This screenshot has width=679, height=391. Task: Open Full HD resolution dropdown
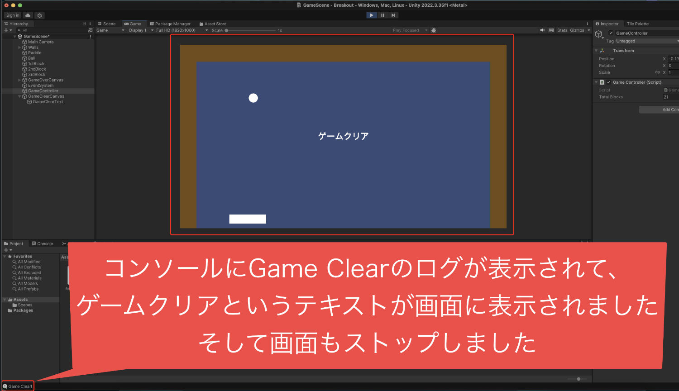point(182,30)
